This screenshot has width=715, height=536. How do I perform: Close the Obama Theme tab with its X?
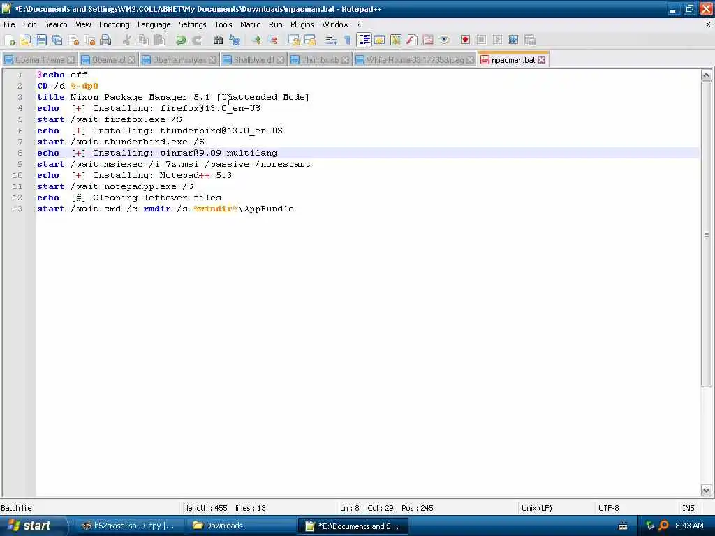[71, 60]
